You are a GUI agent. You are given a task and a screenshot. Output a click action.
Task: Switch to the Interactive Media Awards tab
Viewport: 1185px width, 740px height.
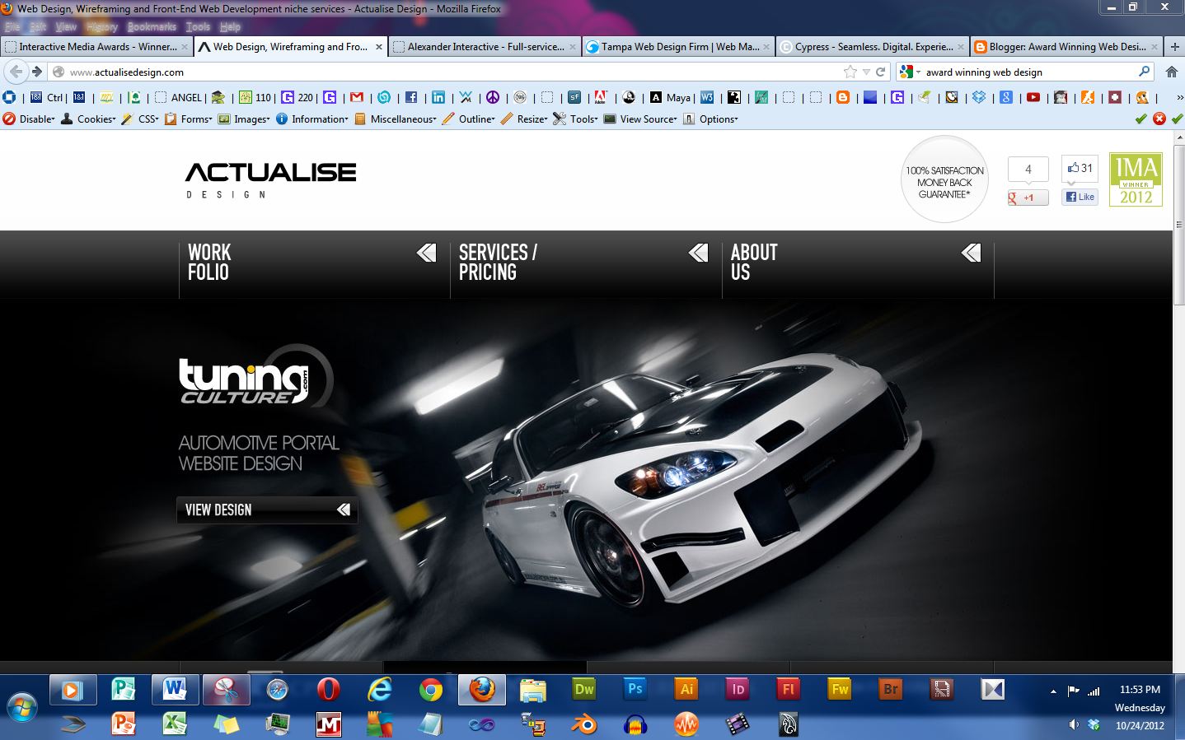pyautogui.click(x=96, y=47)
